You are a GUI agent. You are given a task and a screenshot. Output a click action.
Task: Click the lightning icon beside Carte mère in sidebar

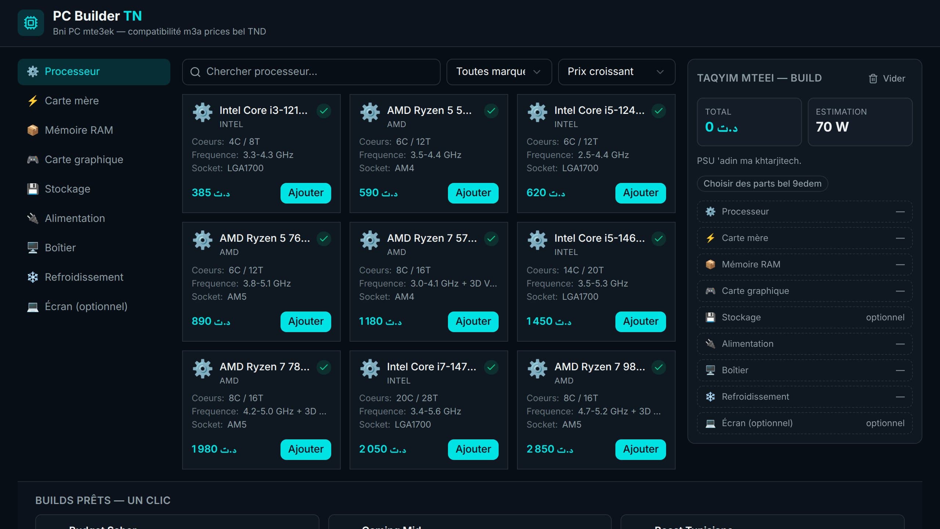(33, 101)
